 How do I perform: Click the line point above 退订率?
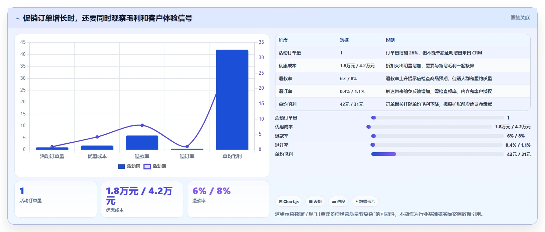[187, 146]
